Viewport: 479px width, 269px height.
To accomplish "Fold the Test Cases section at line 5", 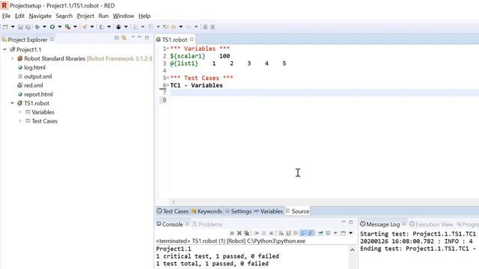I will (x=168, y=78).
